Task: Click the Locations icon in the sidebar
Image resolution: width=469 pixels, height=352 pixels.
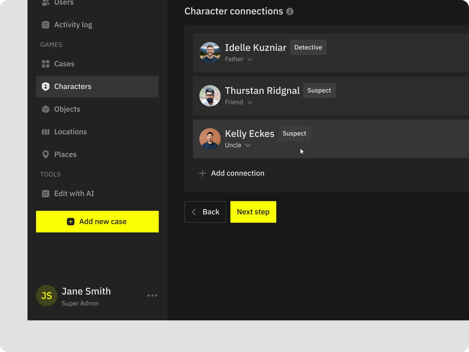Action: coord(45,132)
